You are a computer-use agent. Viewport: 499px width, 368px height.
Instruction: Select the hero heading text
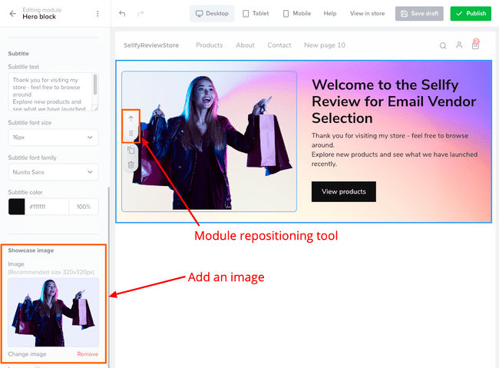click(x=394, y=101)
